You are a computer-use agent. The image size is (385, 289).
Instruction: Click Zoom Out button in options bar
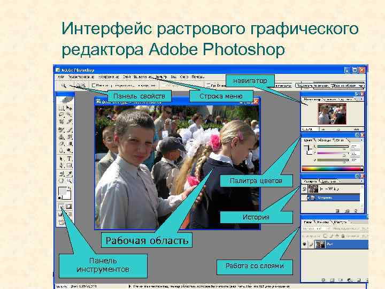click(83, 85)
